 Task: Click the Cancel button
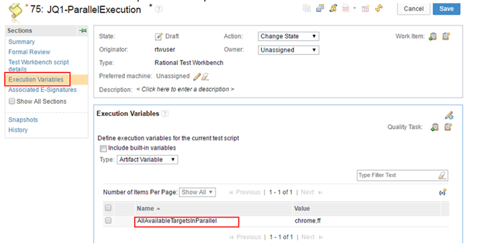pos(414,9)
